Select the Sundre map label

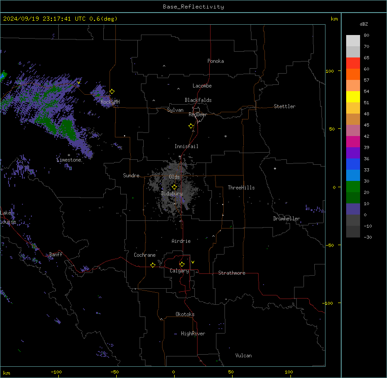click(x=131, y=176)
